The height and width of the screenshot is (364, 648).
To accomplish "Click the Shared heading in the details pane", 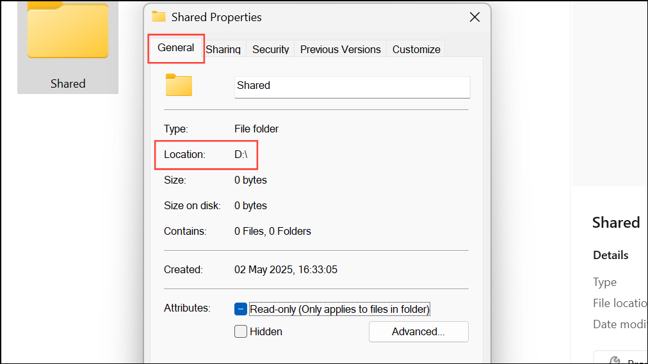I will pyautogui.click(x=615, y=222).
